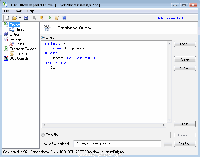The height and width of the screenshot is (157, 200).
Task: Select the Query radio button
Action: click(43, 37)
